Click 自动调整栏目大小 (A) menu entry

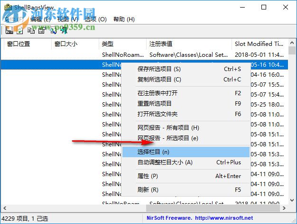[x=186, y=162]
